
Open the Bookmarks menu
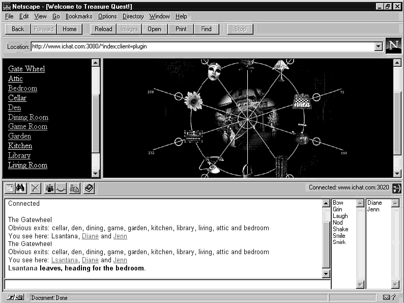click(79, 16)
